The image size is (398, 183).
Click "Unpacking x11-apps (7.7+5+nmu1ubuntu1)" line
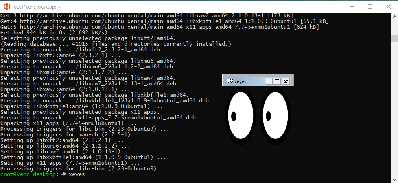68,123
